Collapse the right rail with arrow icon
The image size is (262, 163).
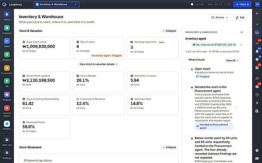coord(257,13)
